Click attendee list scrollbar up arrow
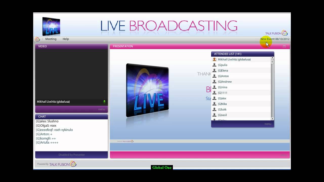 pyautogui.click(x=272, y=58)
